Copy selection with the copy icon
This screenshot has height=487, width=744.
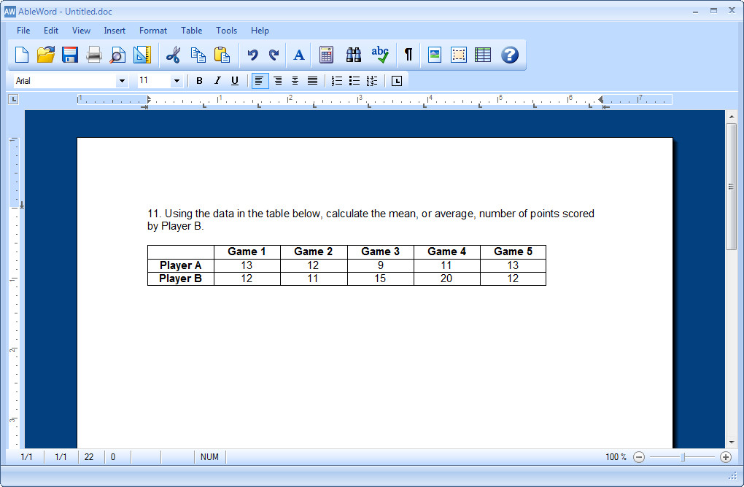pyautogui.click(x=198, y=55)
